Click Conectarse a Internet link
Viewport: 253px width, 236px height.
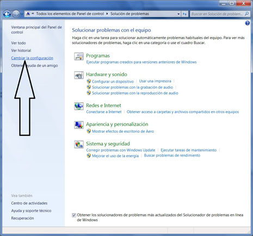(x=104, y=112)
